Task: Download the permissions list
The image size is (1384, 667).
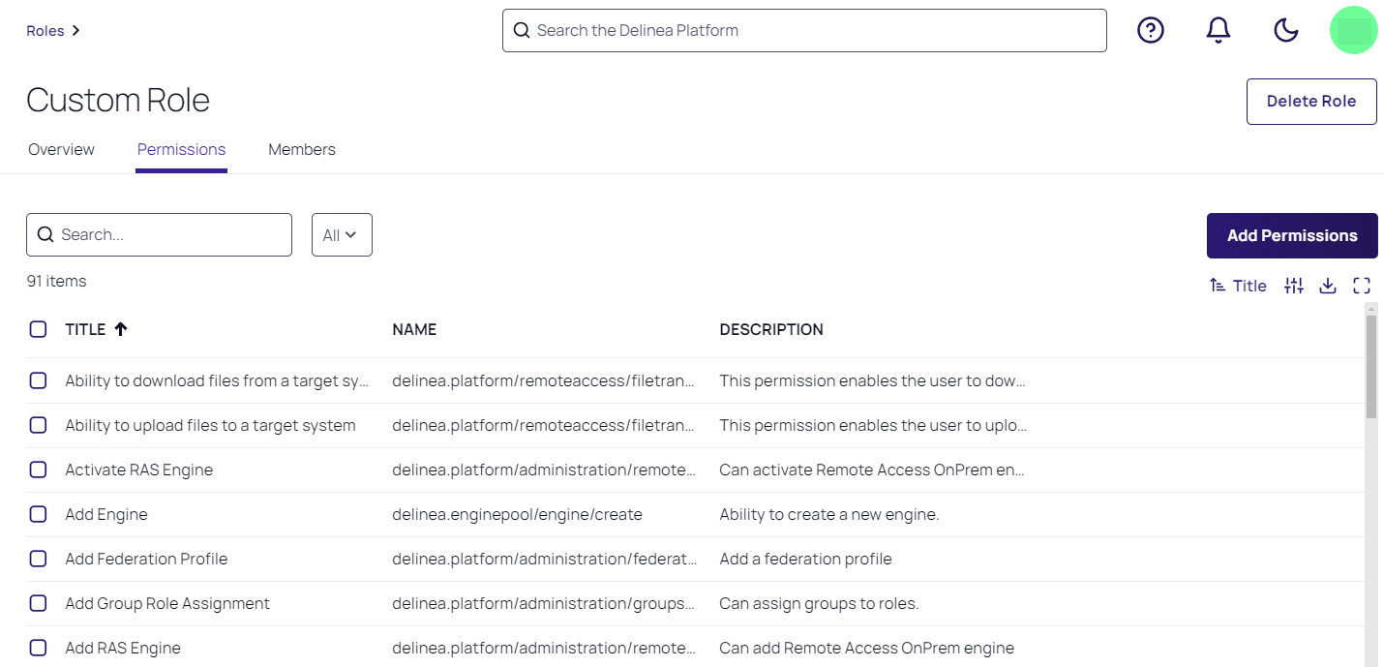Action: click(x=1328, y=286)
